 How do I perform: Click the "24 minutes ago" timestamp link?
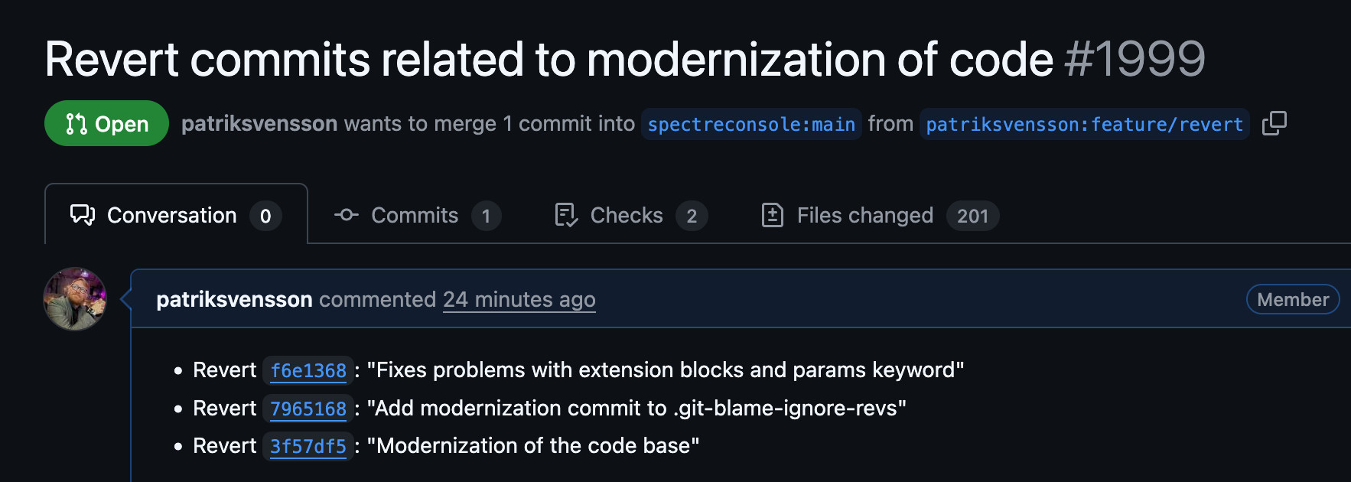(x=519, y=299)
